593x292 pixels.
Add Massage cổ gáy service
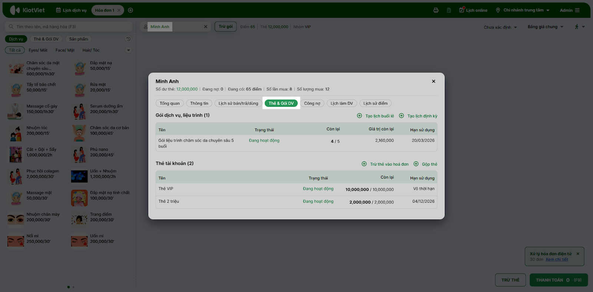[35, 112]
